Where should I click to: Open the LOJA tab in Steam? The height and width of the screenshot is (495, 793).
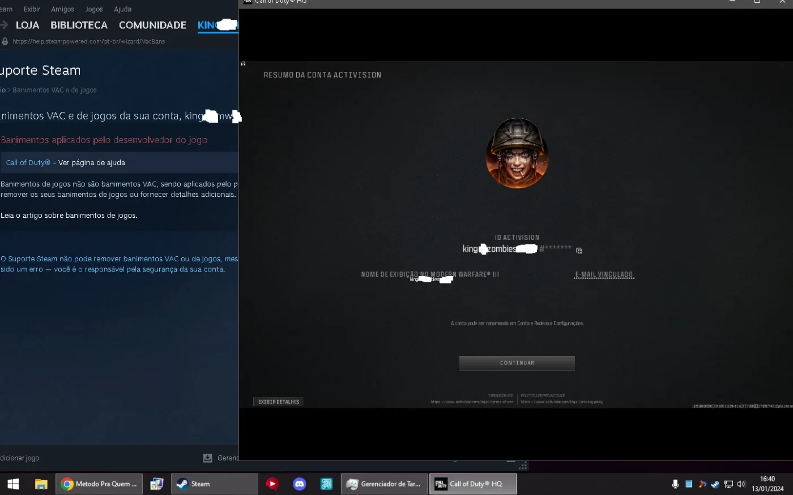click(x=27, y=25)
